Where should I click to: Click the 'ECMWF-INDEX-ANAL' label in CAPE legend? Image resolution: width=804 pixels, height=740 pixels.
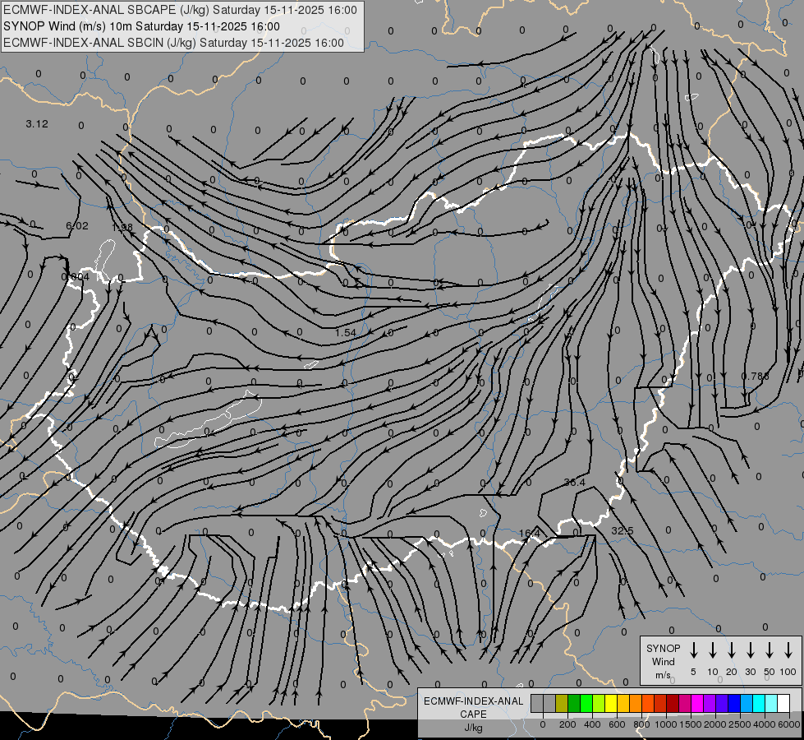[x=473, y=701]
